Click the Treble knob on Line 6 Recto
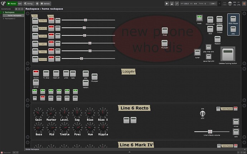This screenshot has height=154, width=247. click(64, 127)
